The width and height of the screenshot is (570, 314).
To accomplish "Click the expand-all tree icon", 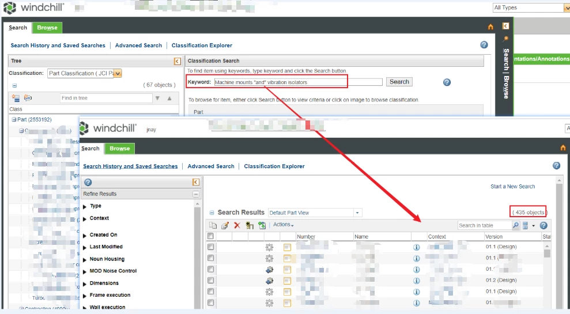I will [x=16, y=98].
